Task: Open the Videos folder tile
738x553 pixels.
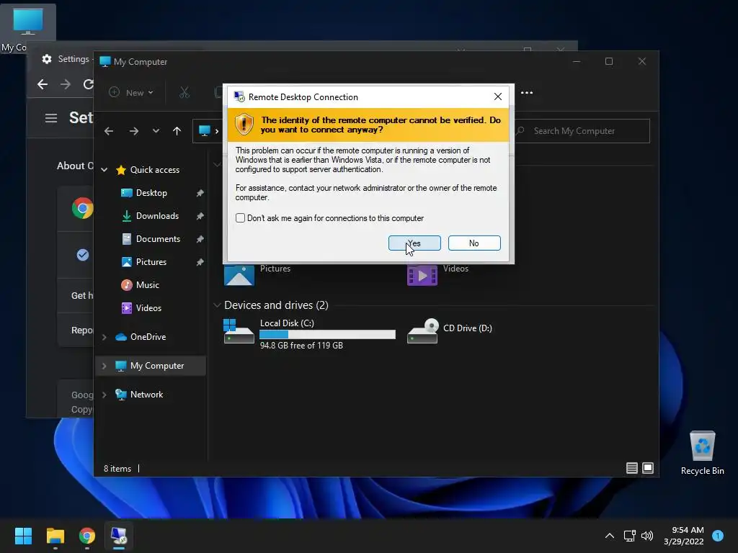Action: click(437, 274)
